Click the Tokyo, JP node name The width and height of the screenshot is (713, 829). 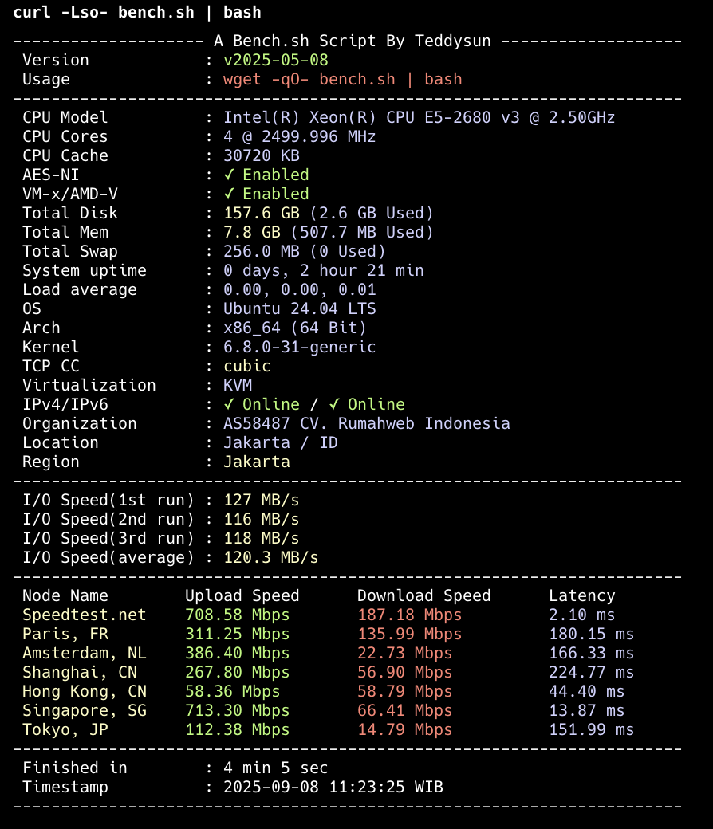pyautogui.click(x=65, y=729)
